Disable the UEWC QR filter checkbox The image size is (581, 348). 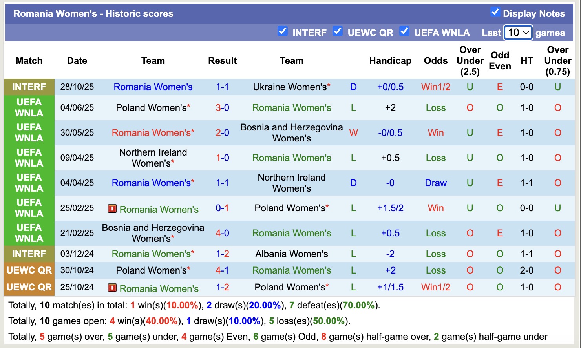(338, 31)
